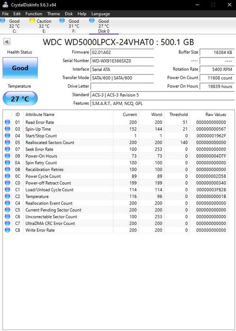
Task: Click the status orb for Start/Stop Count
Action: click(x=8, y=135)
